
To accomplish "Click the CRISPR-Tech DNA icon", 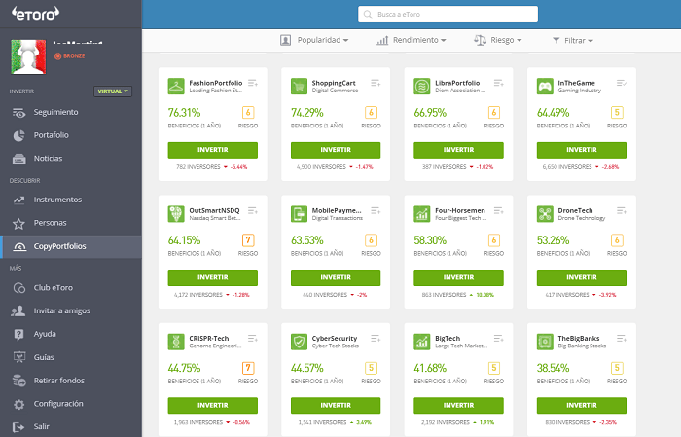I will coord(176,342).
